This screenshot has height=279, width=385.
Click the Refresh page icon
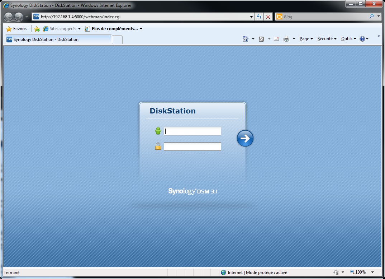click(x=259, y=17)
